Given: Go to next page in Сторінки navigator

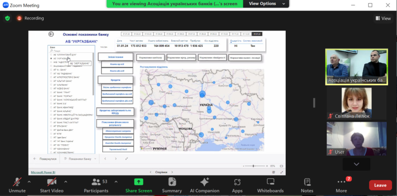Looking at the screenshot, I should pos(172,172).
